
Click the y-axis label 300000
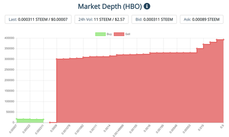tap(9, 59)
